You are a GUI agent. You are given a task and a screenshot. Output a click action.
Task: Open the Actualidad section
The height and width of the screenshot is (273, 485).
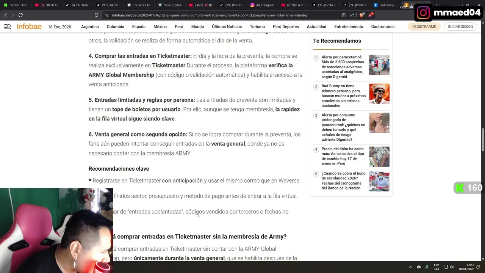[316, 27]
